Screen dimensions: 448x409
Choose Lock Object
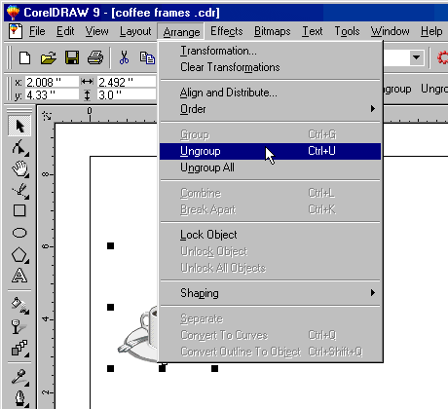tap(270, 235)
